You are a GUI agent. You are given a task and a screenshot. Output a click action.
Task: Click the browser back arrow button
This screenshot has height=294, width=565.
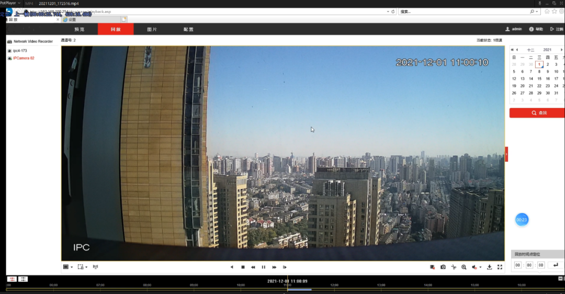(9, 12)
